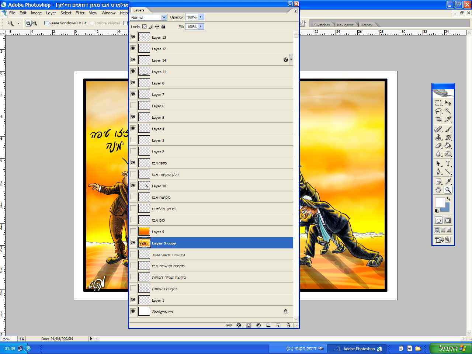The image size is (472, 354).
Task: Open the Edit menu
Action: [x=23, y=13]
